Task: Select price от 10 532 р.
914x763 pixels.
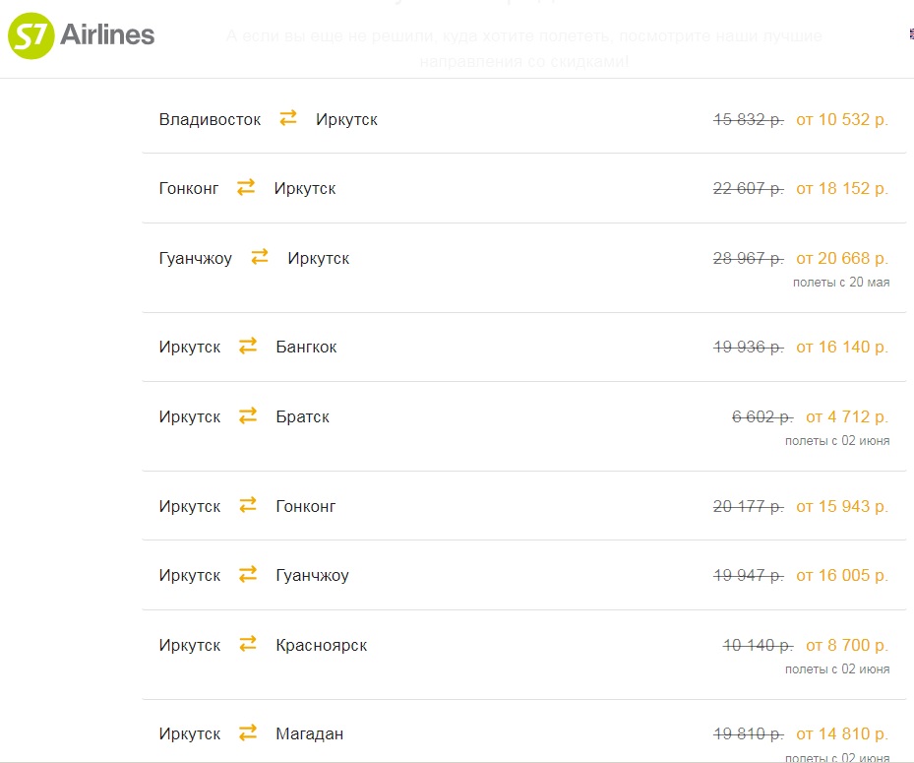Action: coord(842,119)
